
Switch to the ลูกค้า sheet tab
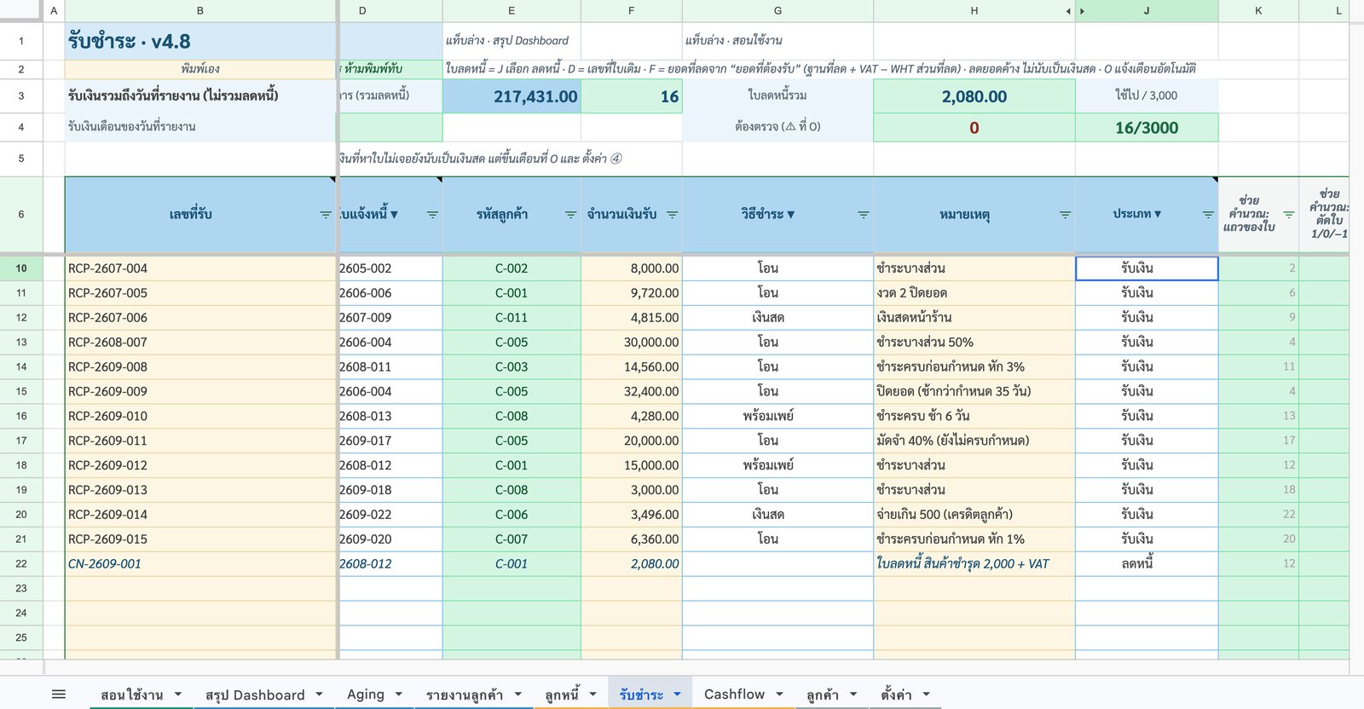[x=823, y=695]
